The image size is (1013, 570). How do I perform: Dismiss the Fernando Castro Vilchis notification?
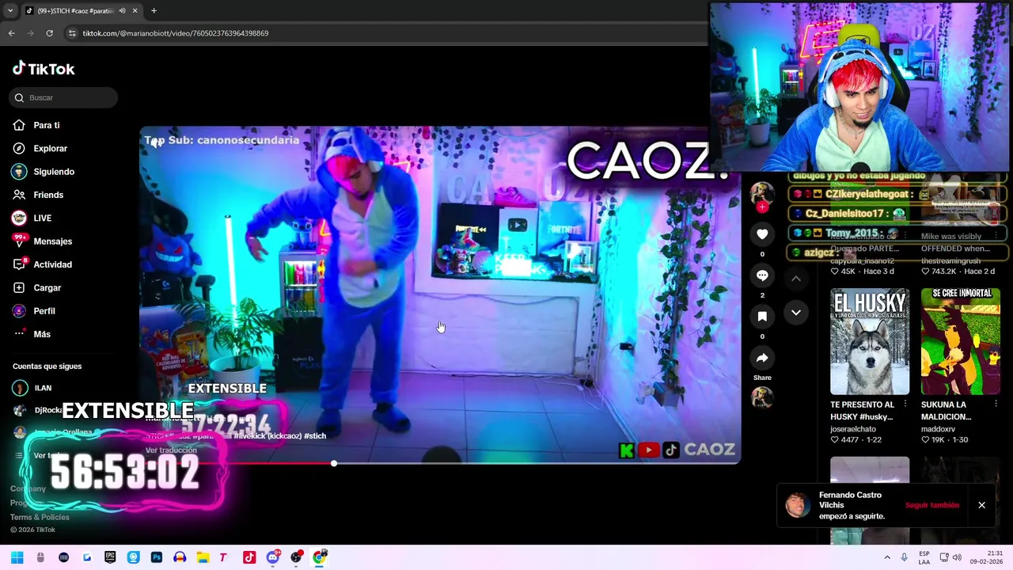(x=981, y=505)
